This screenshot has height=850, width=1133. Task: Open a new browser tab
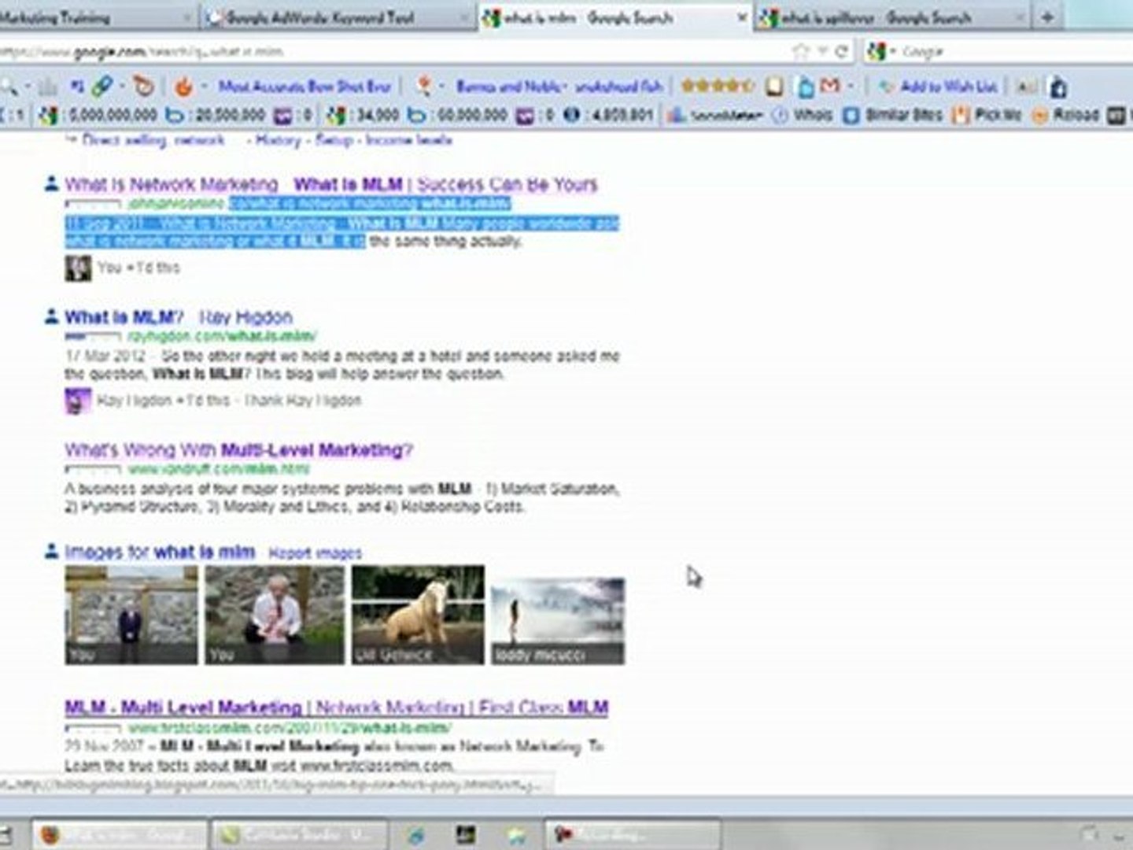pyautogui.click(x=1047, y=17)
